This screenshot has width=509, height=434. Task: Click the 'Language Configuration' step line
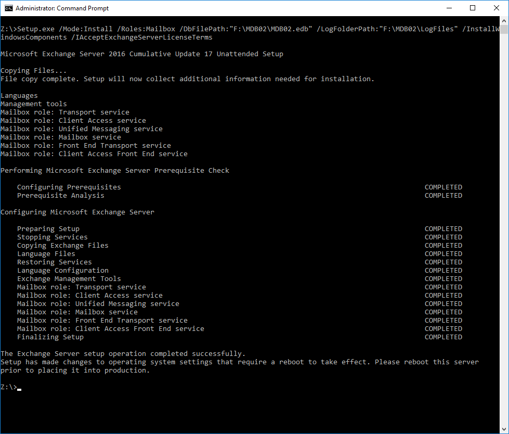[62, 271]
